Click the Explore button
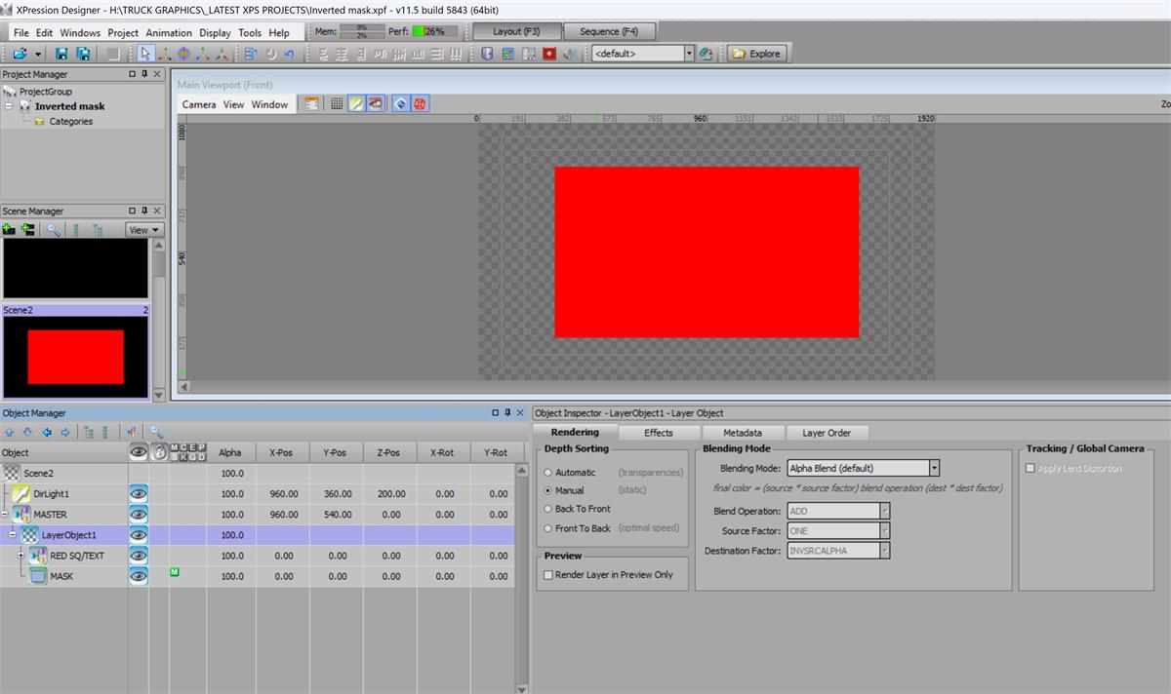 pyautogui.click(x=756, y=54)
